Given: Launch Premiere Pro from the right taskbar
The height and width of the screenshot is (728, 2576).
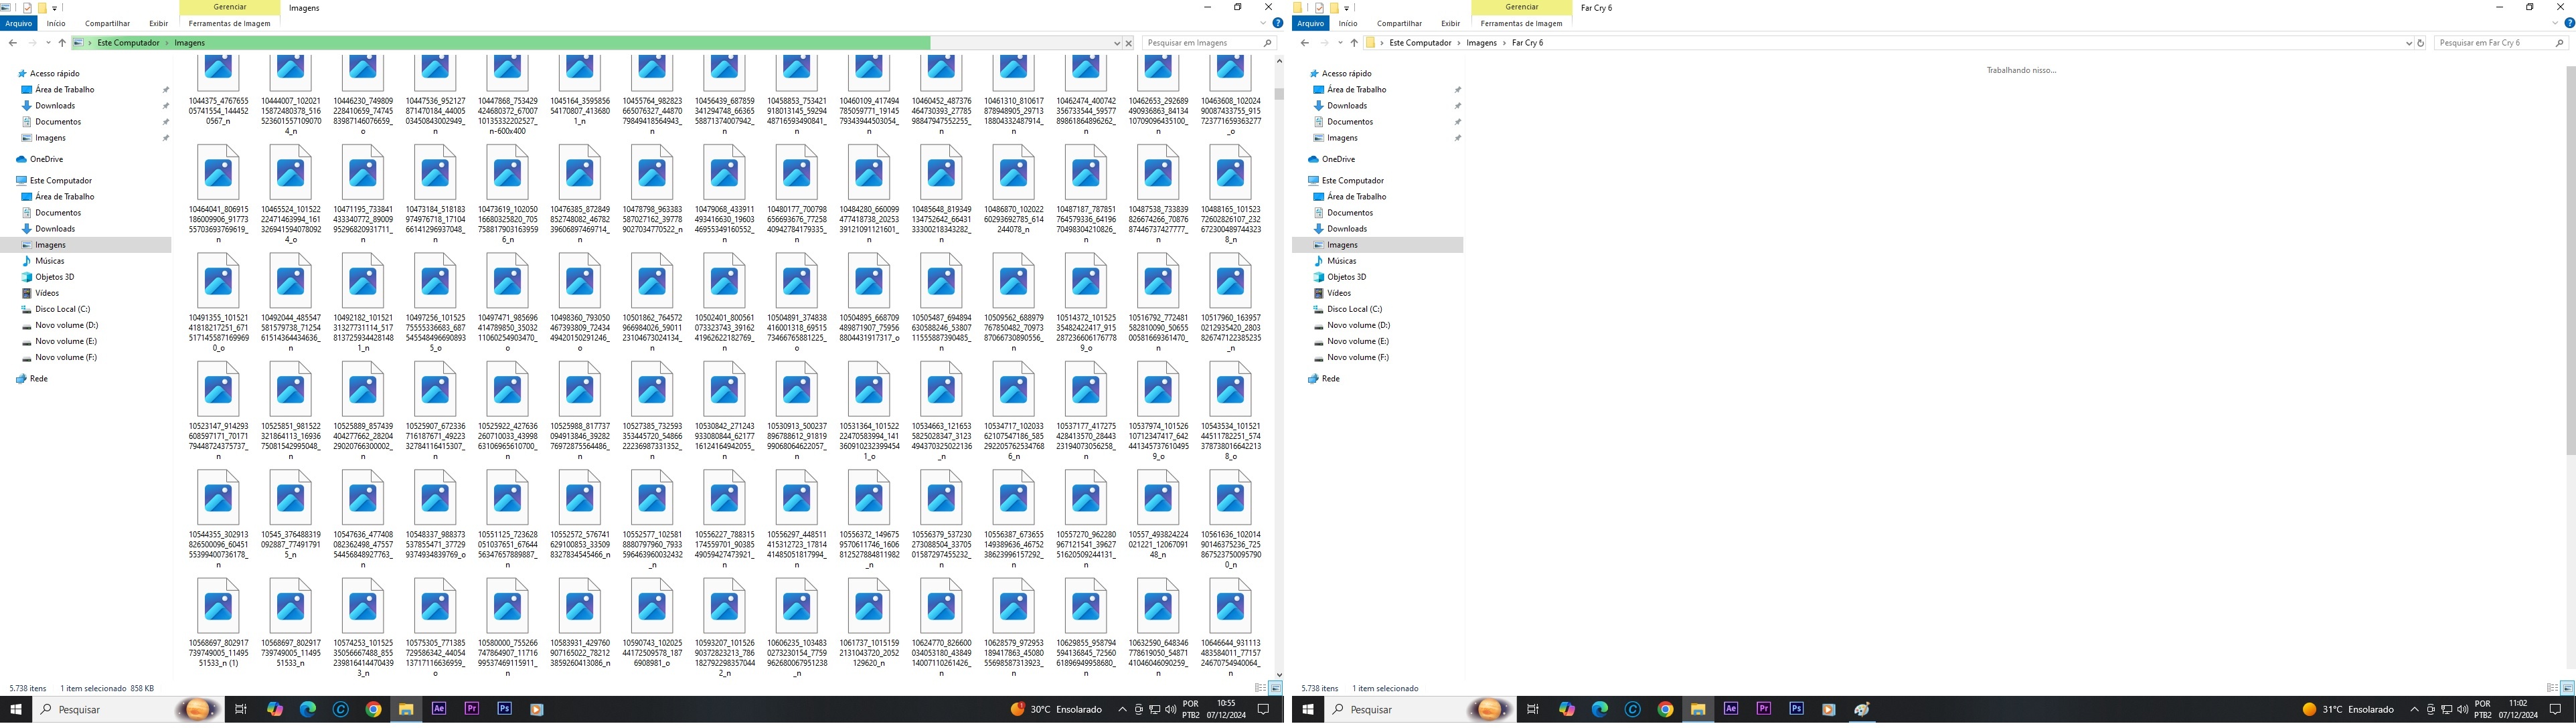Looking at the screenshot, I should tap(1763, 709).
